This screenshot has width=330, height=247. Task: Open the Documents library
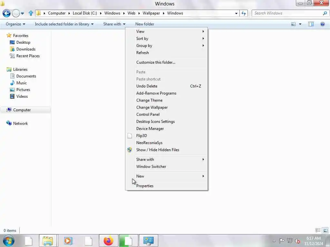[26, 76]
